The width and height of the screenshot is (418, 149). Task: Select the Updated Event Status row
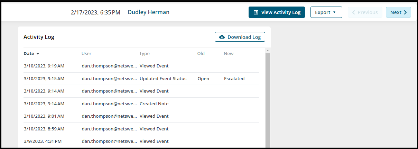pos(141,78)
